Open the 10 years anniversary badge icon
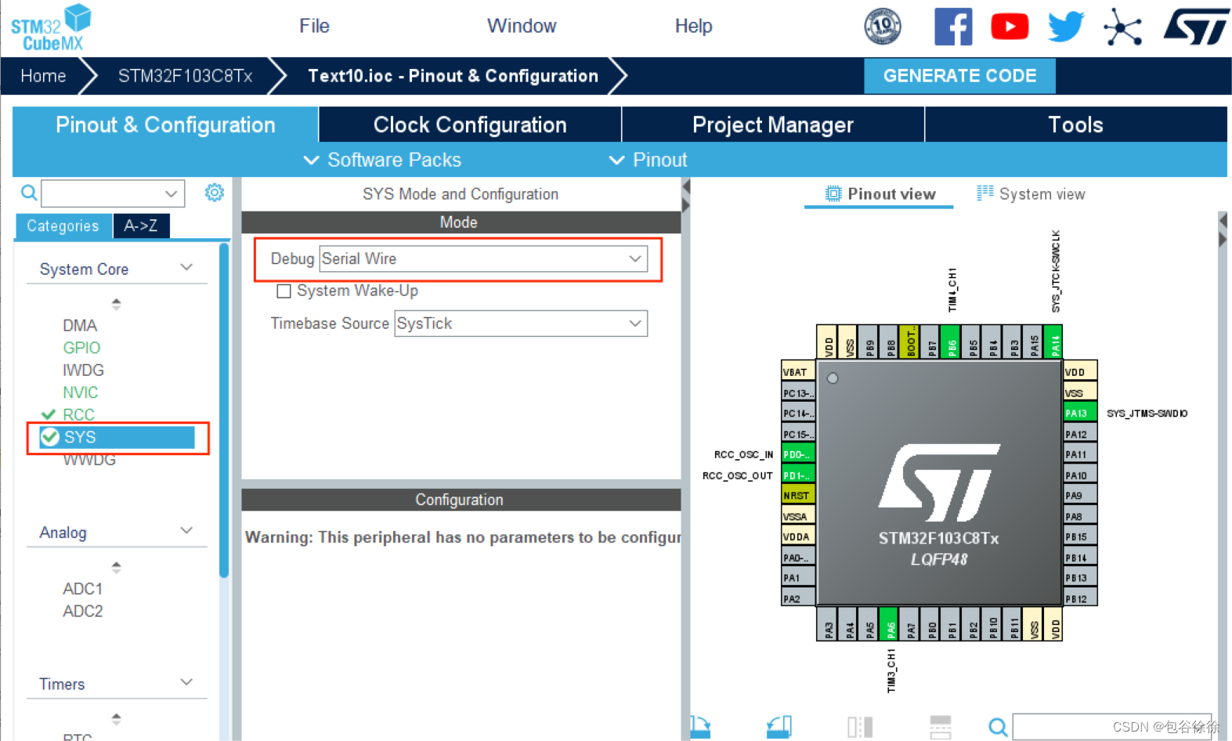This screenshot has width=1232, height=741. 883,27
